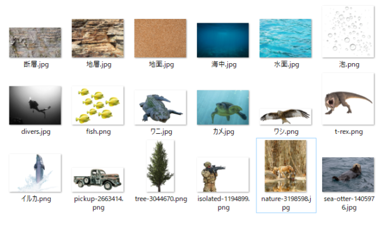Choose the t-rex.png dinosaur image
379x228 pixels.
(348, 99)
